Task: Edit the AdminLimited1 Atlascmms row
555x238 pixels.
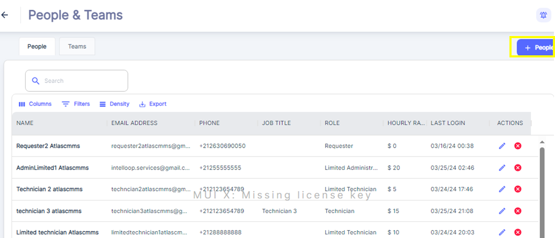Action: tap(502, 168)
